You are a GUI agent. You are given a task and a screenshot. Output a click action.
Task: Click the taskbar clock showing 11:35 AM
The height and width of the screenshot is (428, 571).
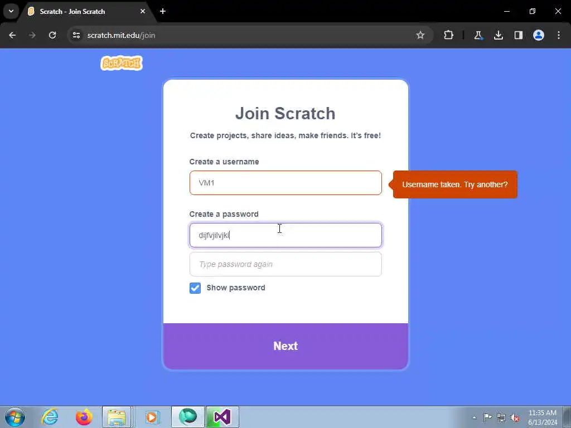(x=543, y=417)
